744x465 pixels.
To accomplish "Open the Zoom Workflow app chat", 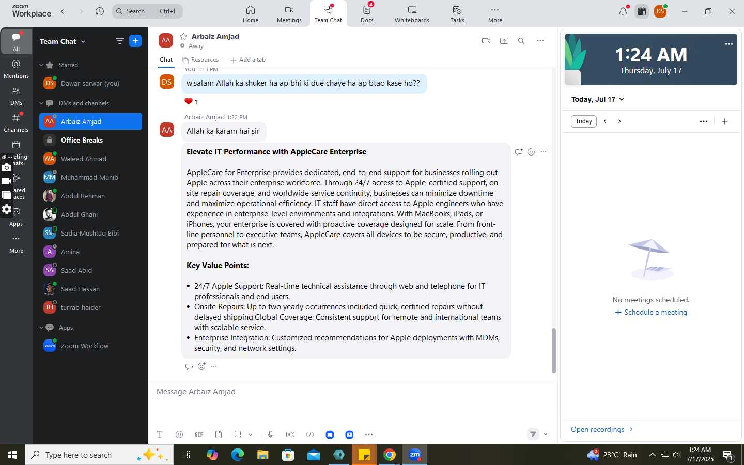I will coord(90,346).
